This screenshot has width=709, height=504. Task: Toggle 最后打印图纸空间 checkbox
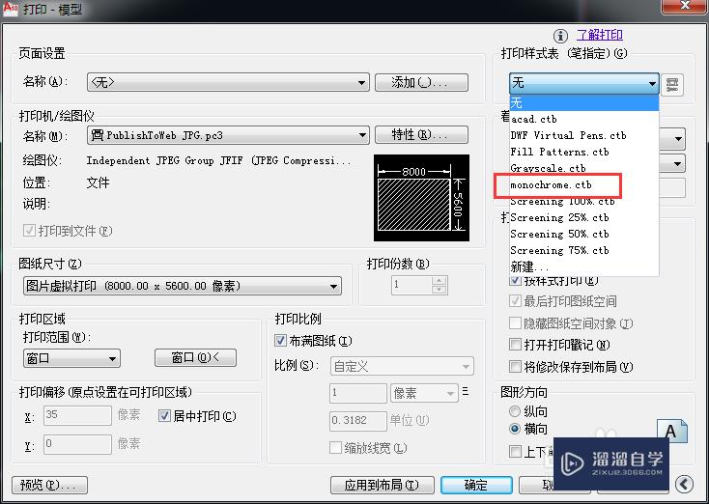point(515,301)
